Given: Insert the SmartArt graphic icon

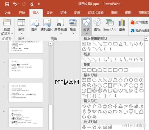Looking at the screenshot, I should pos(109,25).
